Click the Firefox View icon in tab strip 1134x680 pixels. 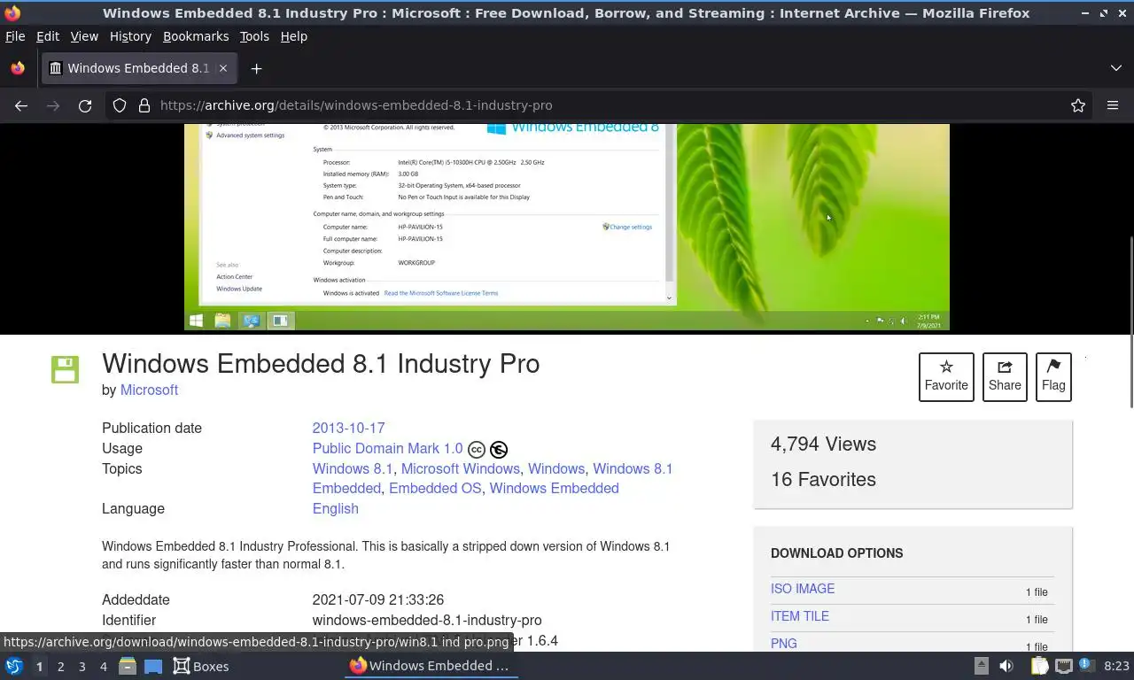tap(18, 68)
